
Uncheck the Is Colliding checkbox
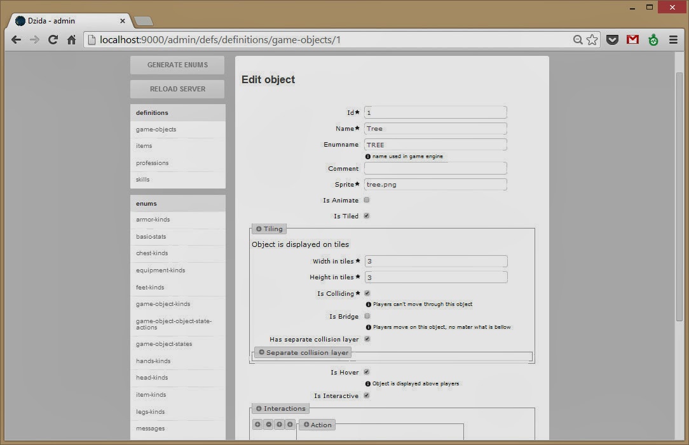coord(367,293)
